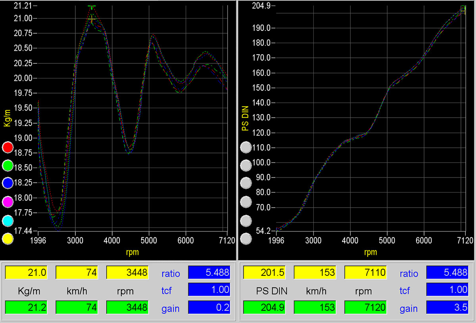Image resolution: width=476 pixels, height=323 pixels.
Task: Click the power panel ratio field 5.488
Action: tap(447, 273)
